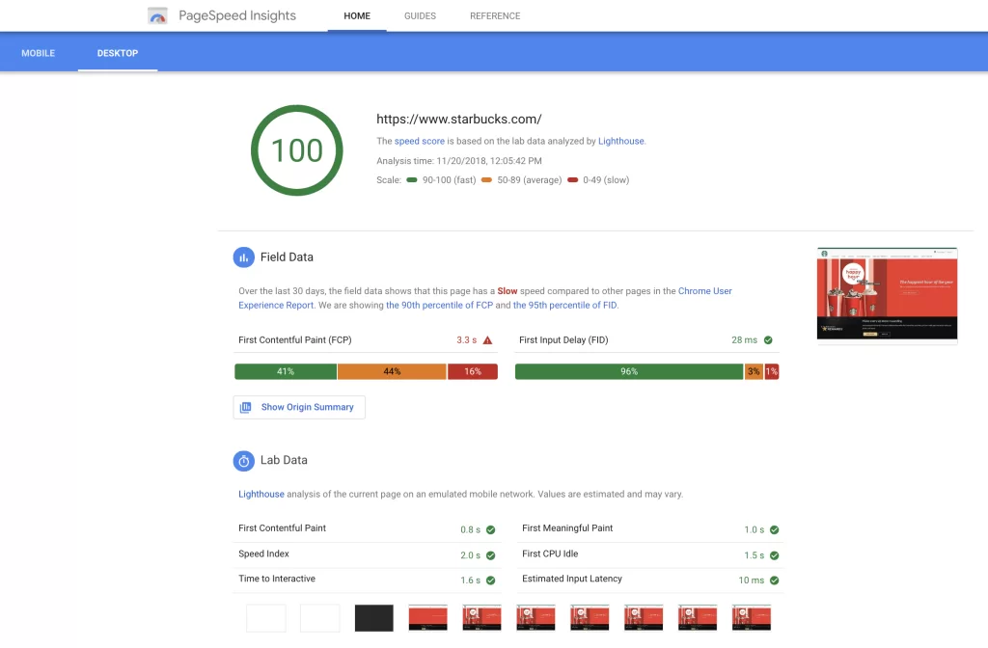Click the FID green checkmark icon

point(768,340)
